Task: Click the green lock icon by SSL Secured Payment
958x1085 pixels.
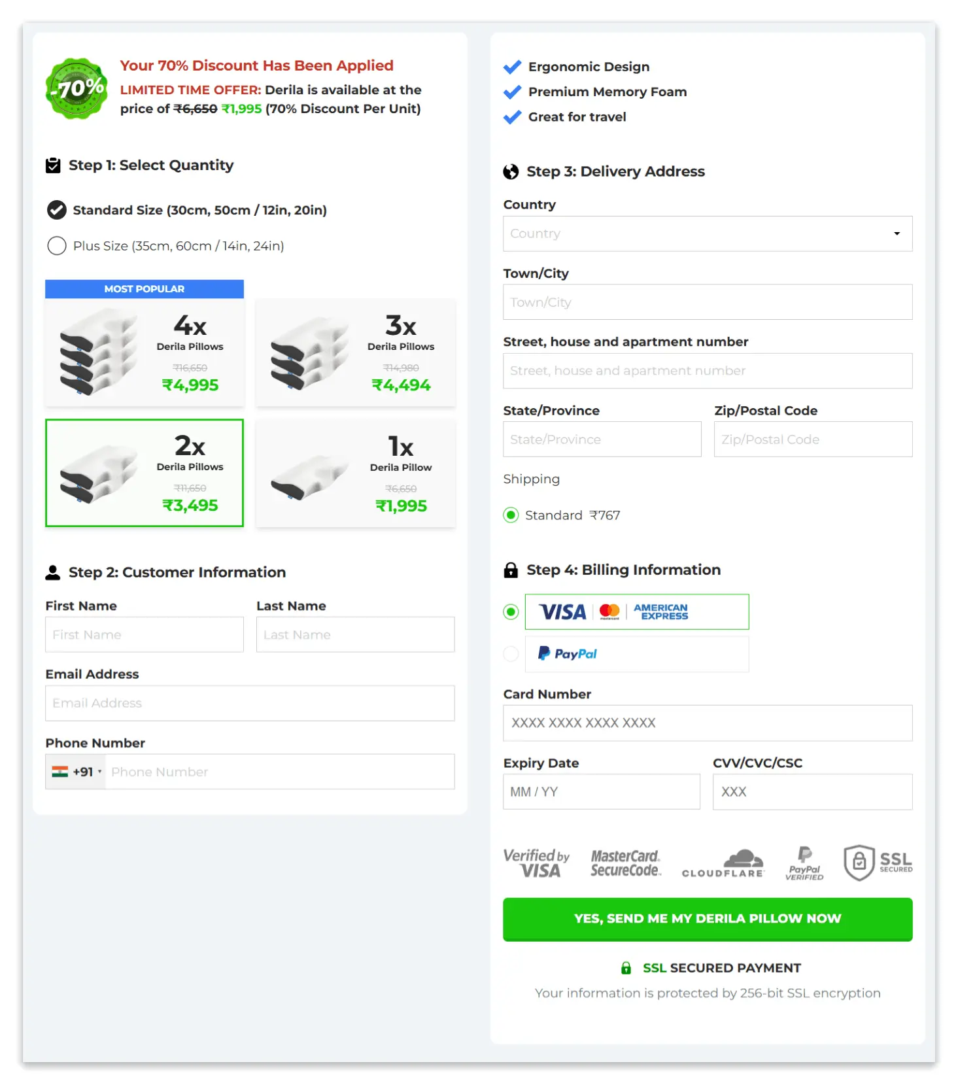Action: [626, 968]
